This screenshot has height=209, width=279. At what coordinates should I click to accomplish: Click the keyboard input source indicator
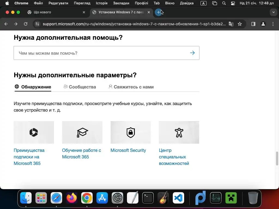[203, 3]
